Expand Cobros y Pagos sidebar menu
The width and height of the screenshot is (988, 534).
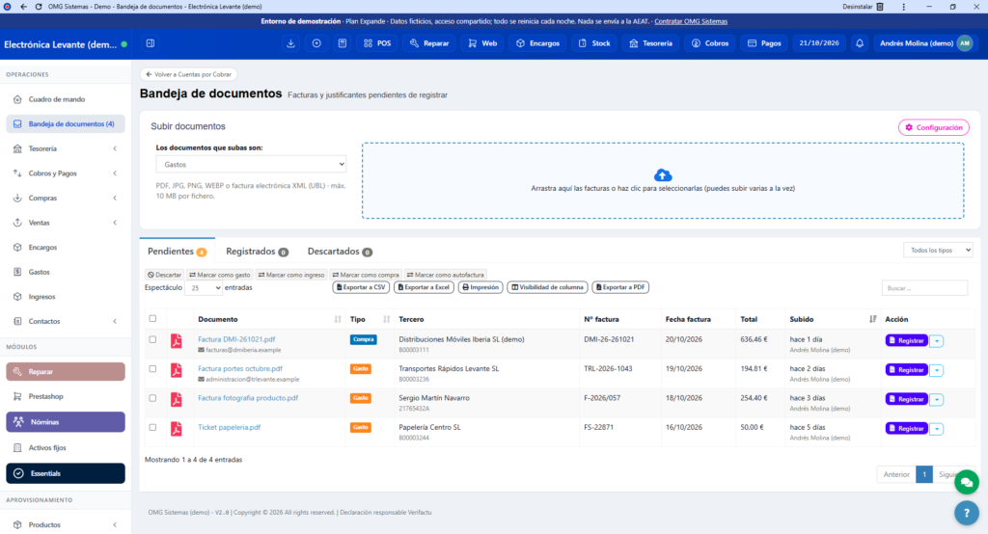click(x=66, y=174)
